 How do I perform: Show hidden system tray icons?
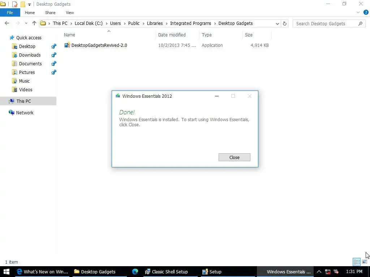(x=319, y=272)
